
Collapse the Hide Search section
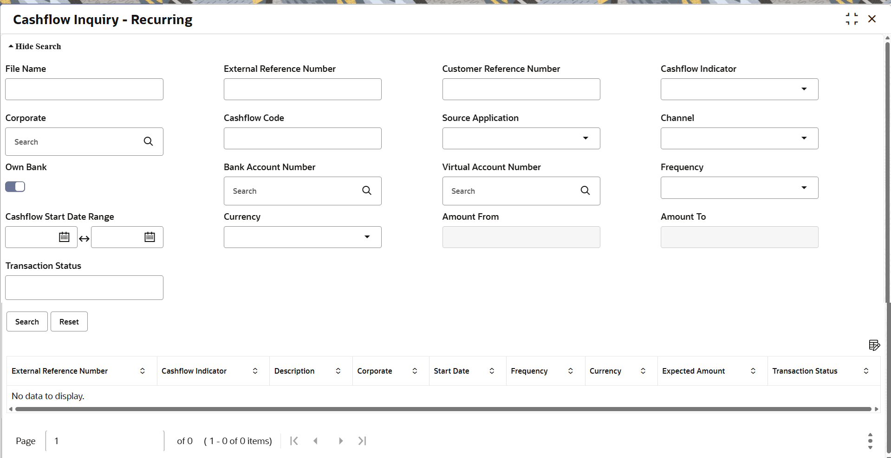[x=35, y=46]
